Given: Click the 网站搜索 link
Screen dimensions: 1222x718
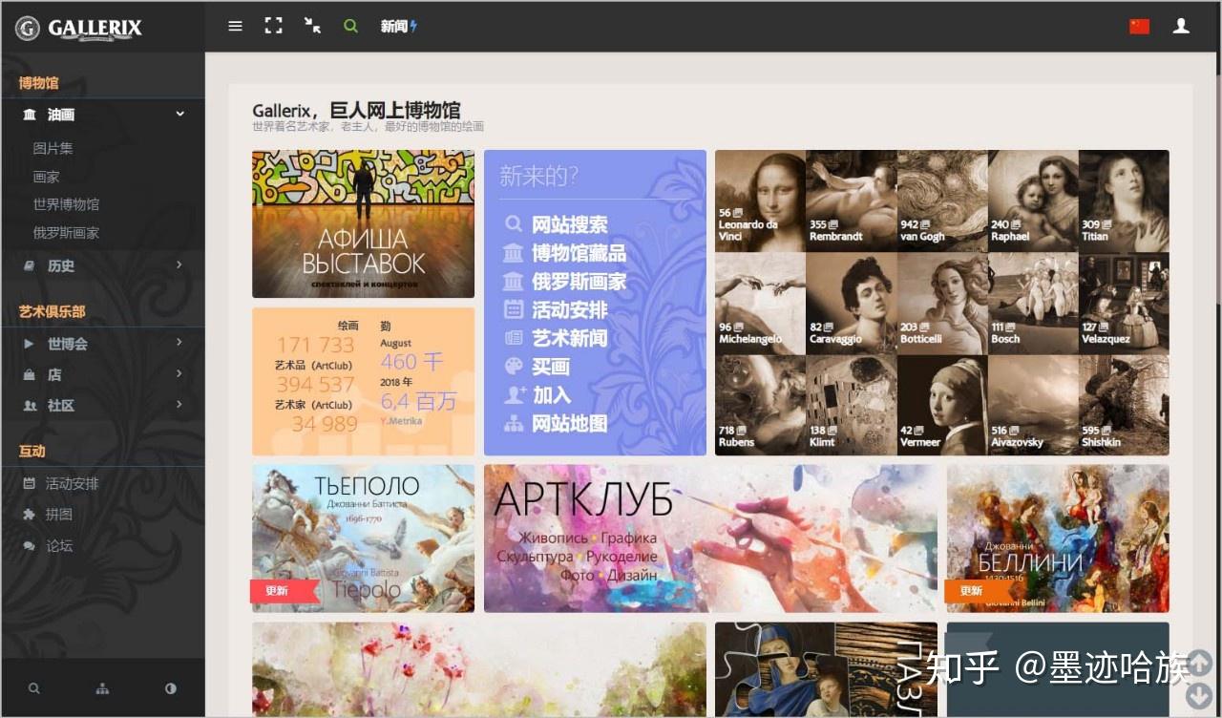Looking at the screenshot, I should pos(569,225).
